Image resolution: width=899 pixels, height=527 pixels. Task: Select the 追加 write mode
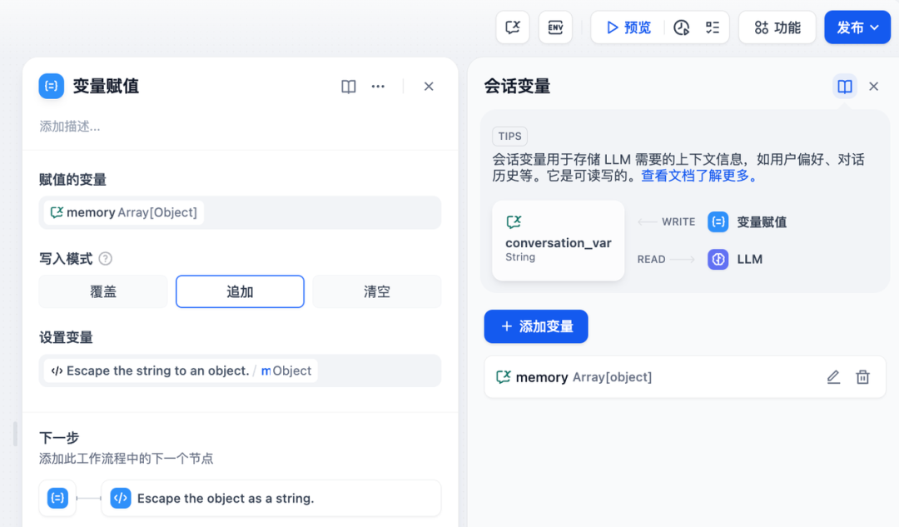point(240,291)
